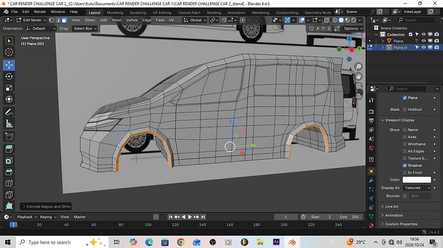Switch to the Modeling workspace tab
443x248 pixels.
tap(115, 12)
